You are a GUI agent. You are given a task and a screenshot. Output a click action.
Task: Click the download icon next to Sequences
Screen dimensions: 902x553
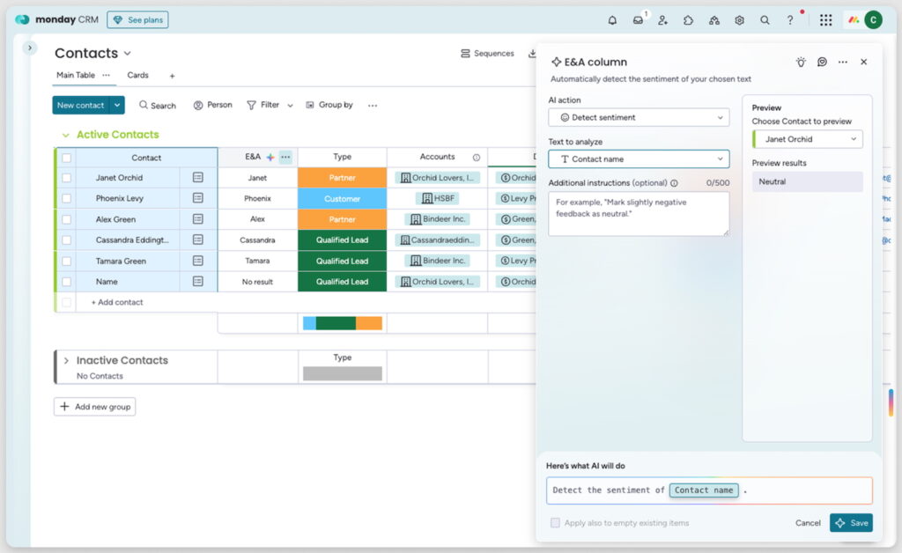click(x=533, y=54)
